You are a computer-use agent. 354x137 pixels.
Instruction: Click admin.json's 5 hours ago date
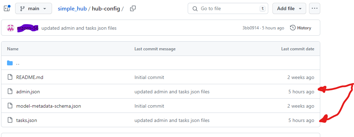point(301,92)
